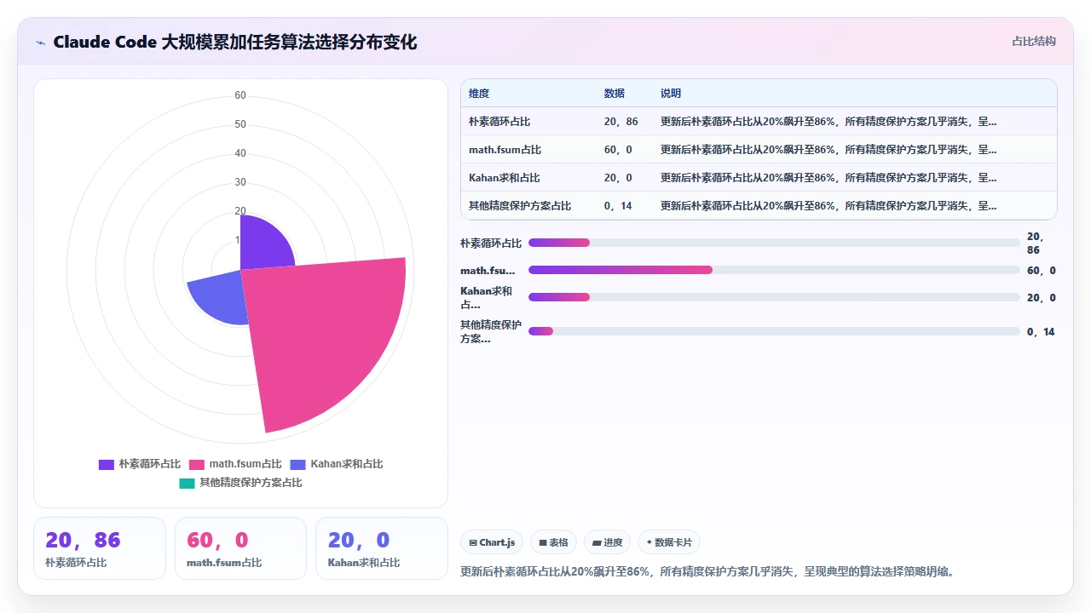Toggle the 其他精度保护方案占比 legend swatch
Screen dimensions: 1091x613
point(187,484)
